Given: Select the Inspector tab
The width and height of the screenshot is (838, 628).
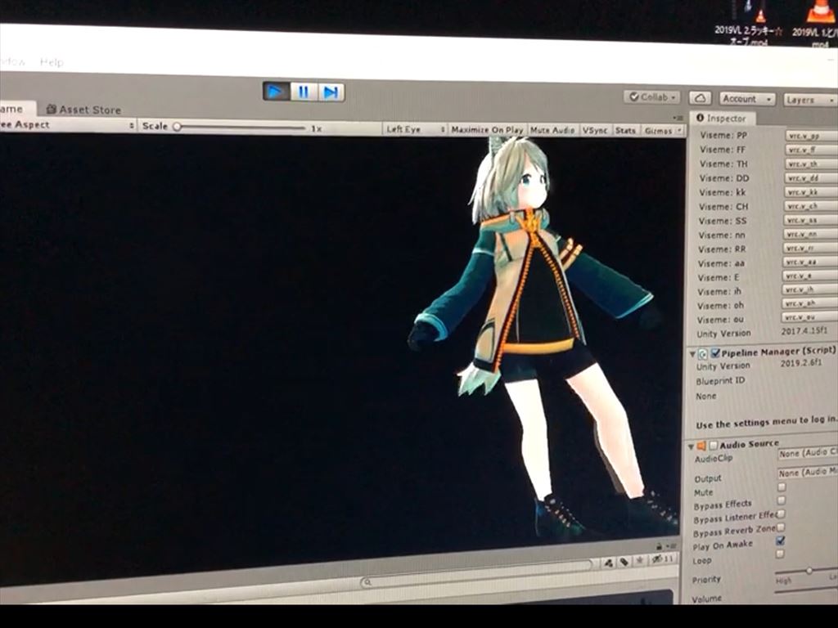Looking at the screenshot, I should 721,118.
